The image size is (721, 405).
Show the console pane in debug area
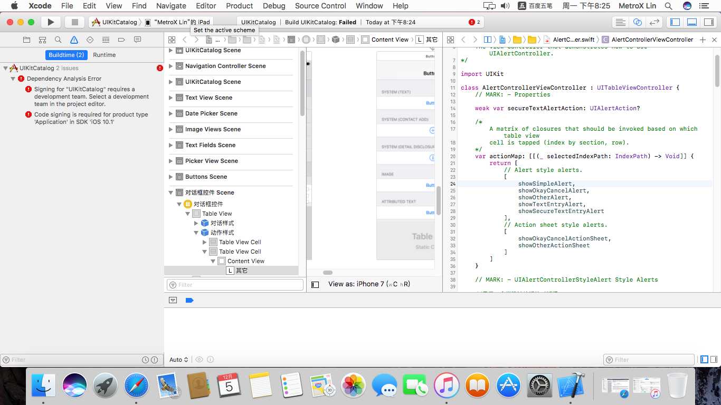pyautogui.click(x=714, y=360)
